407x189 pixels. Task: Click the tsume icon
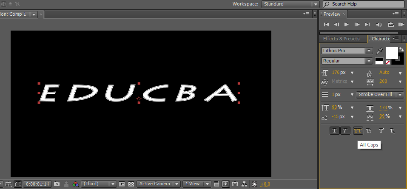pos(370,118)
